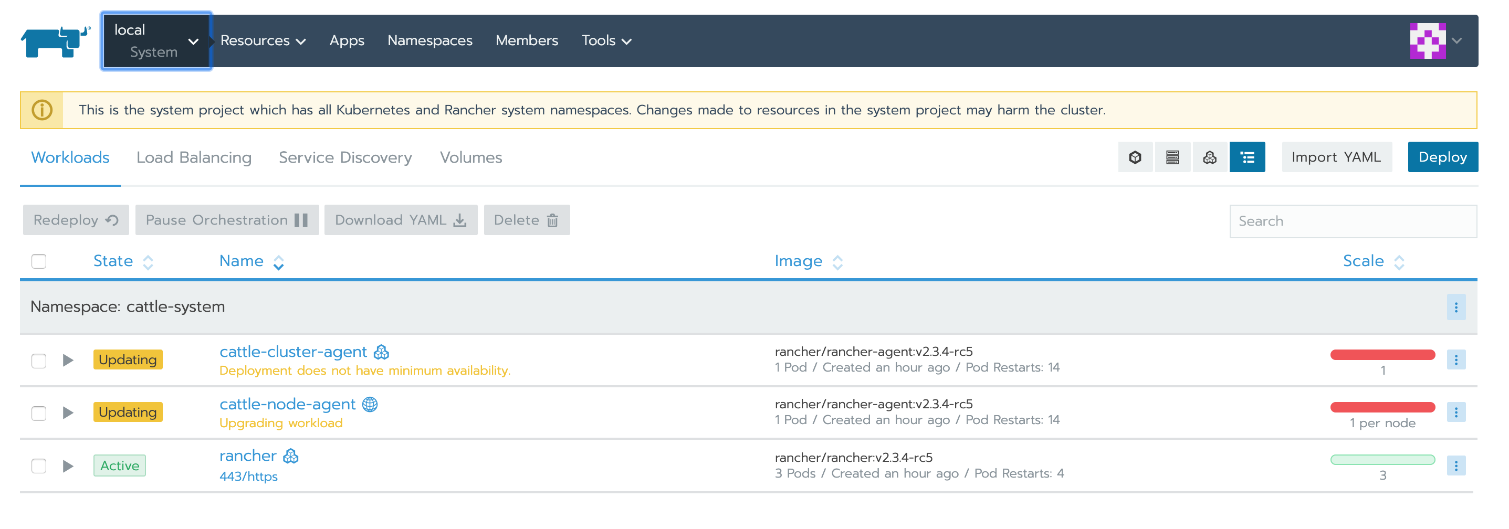Open the cattle-cluster-agent row actions menu
The width and height of the screenshot is (1509, 529).
click(x=1455, y=359)
